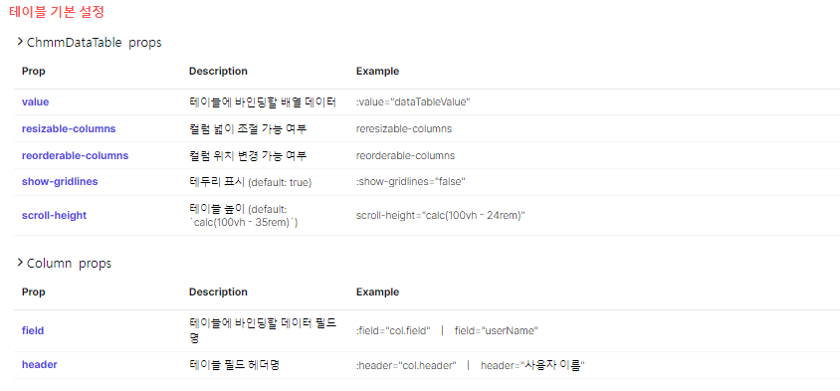Select the field="userName" example text
The height and width of the screenshot is (391, 840).
click(x=496, y=331)
